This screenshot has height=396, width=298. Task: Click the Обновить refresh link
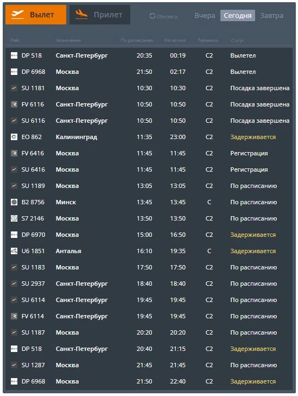click(x=167, y=16)
